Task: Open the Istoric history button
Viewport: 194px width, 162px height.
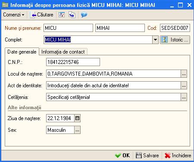Action: click(x=175, y=40)
